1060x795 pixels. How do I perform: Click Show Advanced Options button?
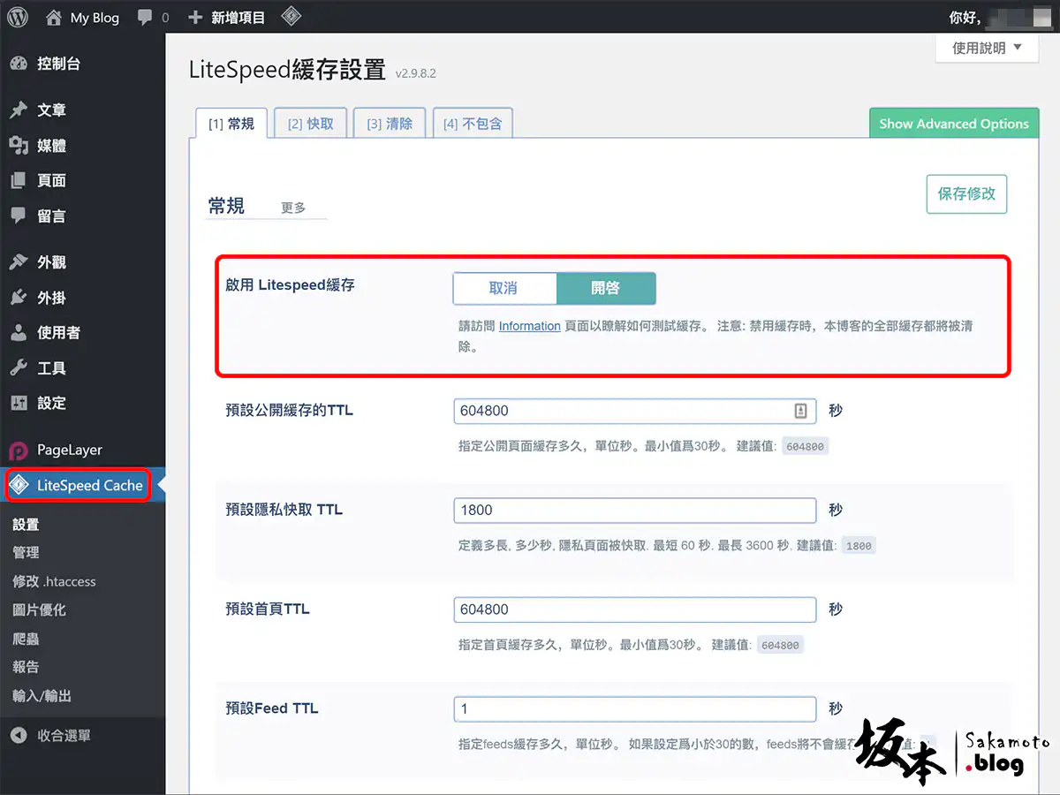click(953, 124)
